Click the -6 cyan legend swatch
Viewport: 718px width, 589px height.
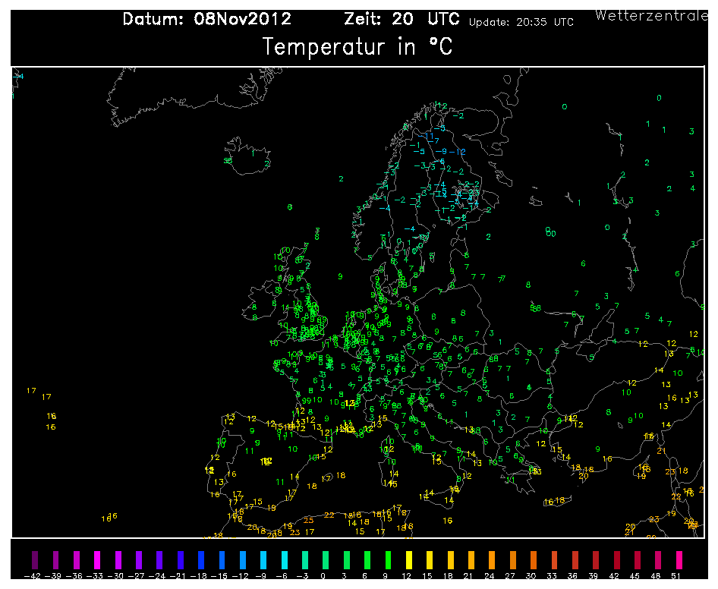coord(285,560)
